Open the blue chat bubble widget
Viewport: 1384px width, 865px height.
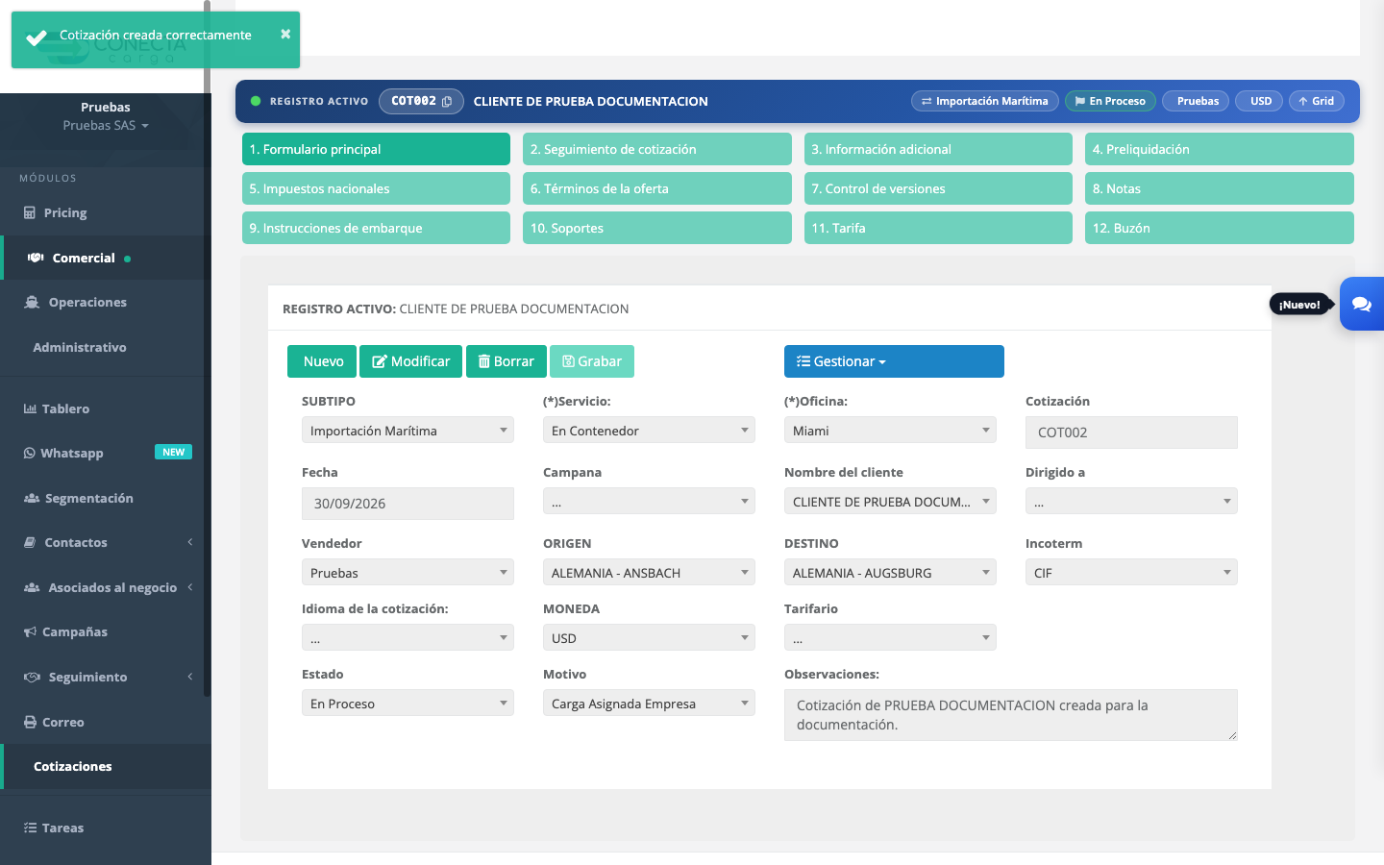(x=1362, y=304)
